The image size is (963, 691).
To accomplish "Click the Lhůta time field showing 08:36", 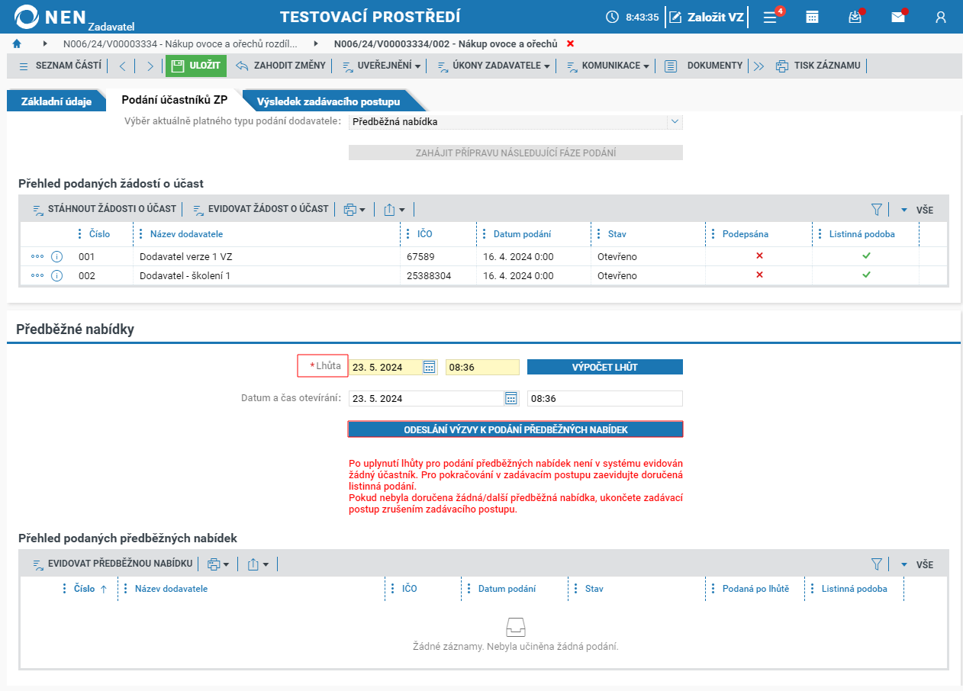I will tap(482, 367).
